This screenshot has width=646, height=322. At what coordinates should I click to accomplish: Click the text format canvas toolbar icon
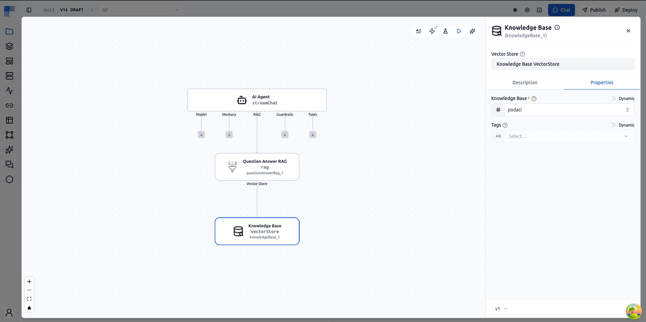[419, 31]
